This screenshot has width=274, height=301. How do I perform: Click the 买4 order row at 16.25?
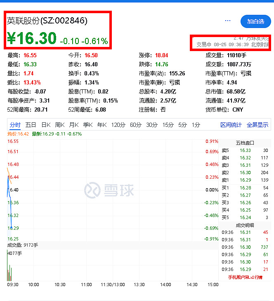pos(245,210)
